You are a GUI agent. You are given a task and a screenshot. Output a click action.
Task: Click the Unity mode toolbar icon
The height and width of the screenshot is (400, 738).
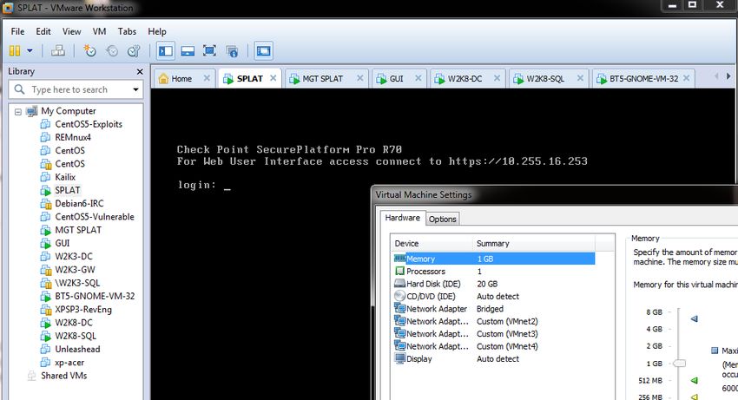click(232, 51)
